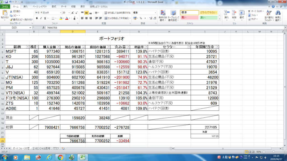
Task: Click wrap text (折り返して全体を表示する)
Action: point(117,13)
